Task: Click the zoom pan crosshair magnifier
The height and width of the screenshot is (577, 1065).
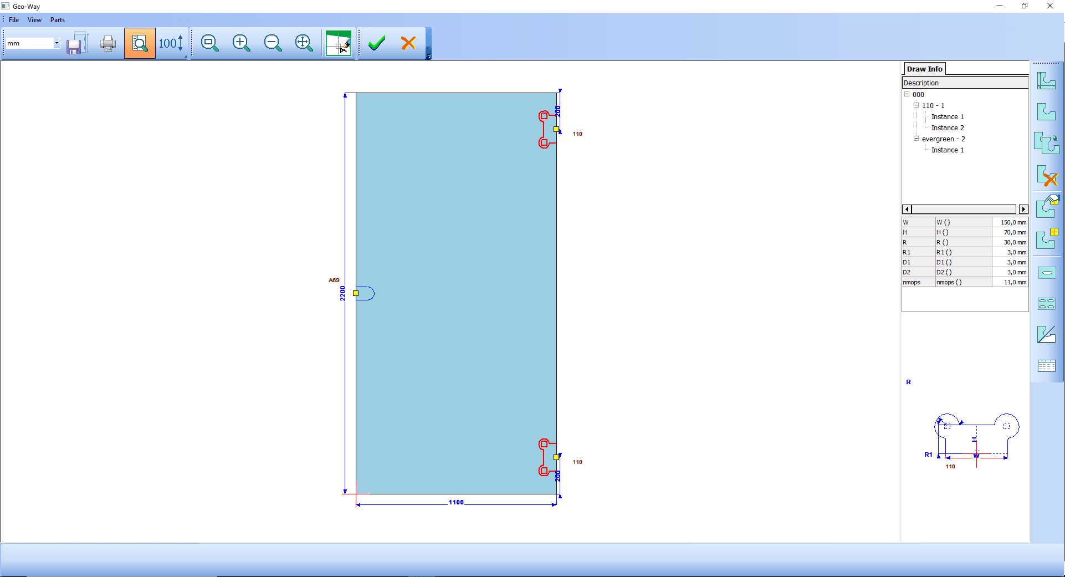Action: tap(304, 43)
